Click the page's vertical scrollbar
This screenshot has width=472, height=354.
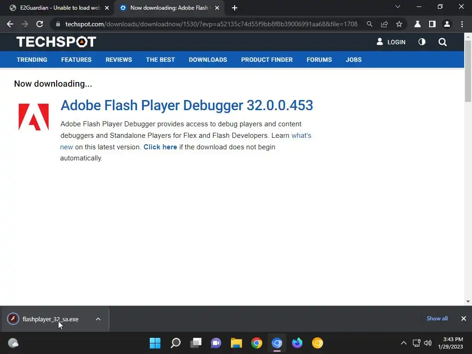pyautogui.click(x=468, y=71)
